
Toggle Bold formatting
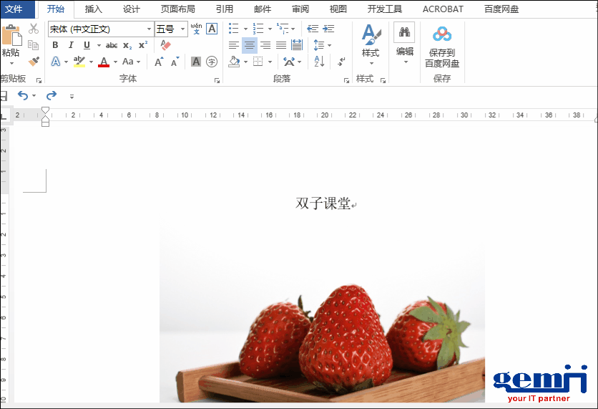pos(55,45)
